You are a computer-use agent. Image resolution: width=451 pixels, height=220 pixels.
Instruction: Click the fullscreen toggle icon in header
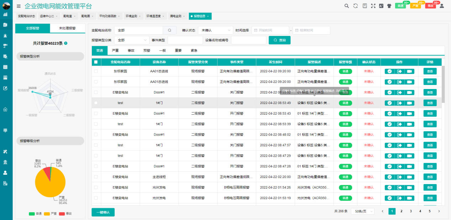(373, 6)
